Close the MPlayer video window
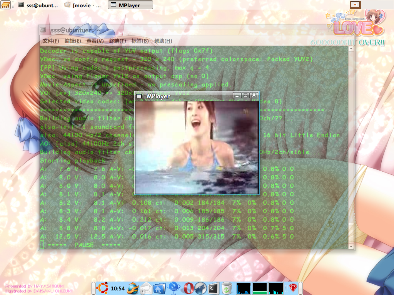 [x=254, y=95]
